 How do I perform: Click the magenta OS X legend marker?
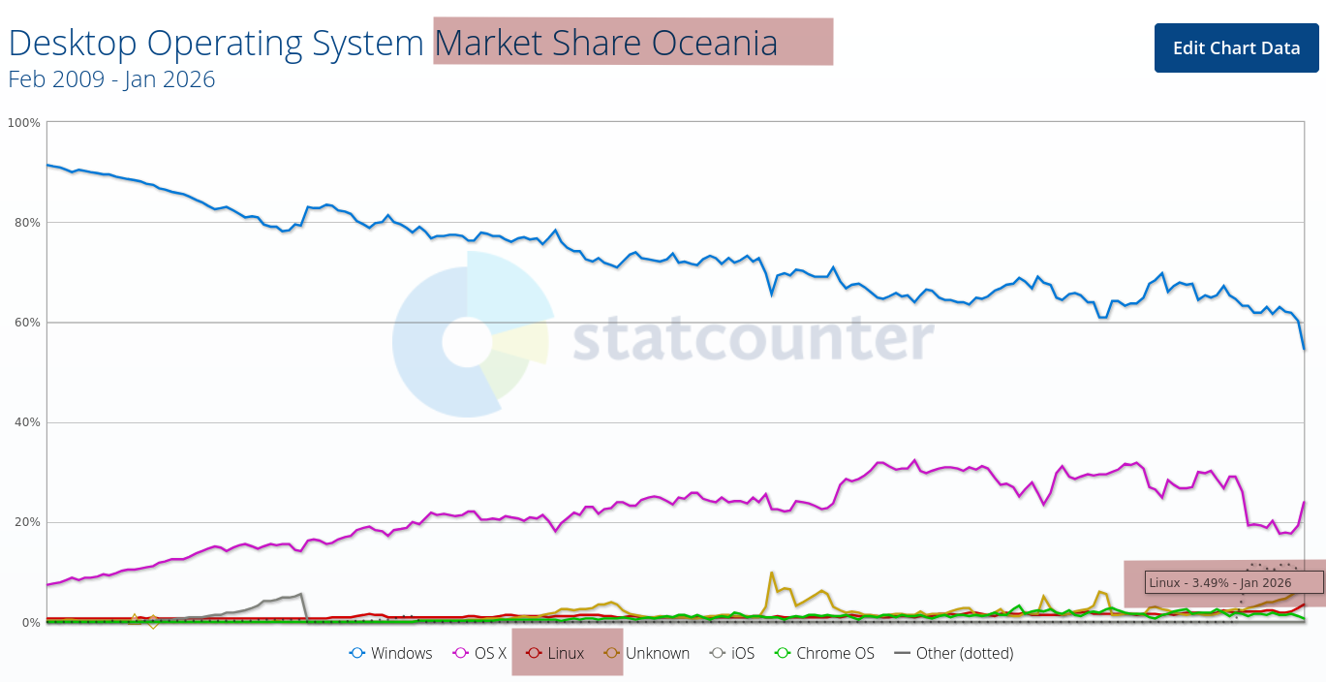point(462,653)
